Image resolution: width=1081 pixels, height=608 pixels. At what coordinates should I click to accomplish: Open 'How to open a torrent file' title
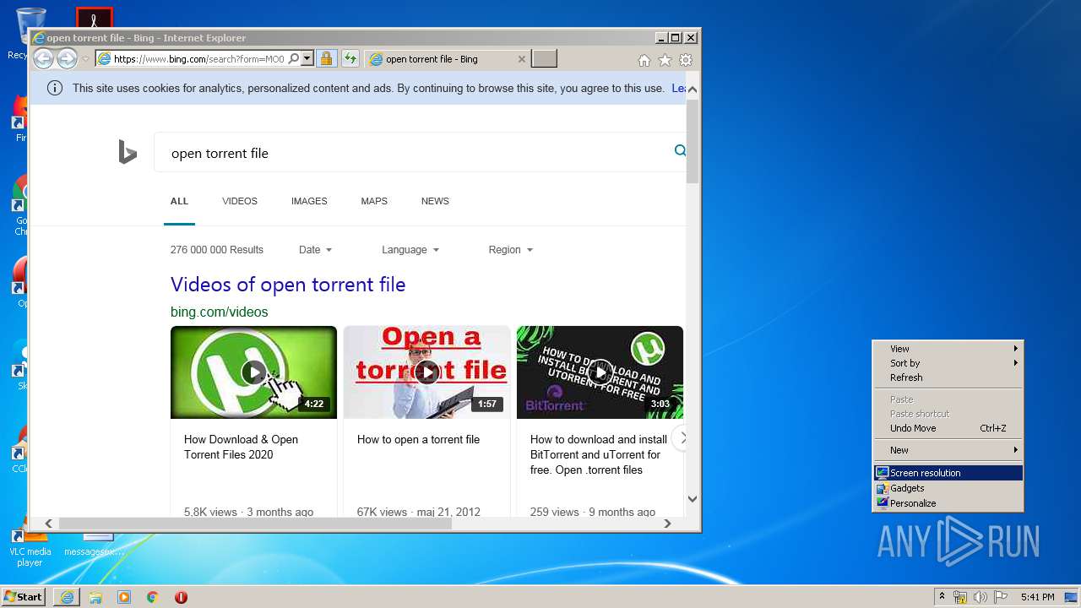click(418, 439)
